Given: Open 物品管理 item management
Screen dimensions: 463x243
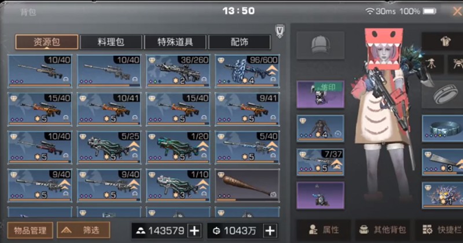Looking at the screenshot, I should [x=30, y=230].
